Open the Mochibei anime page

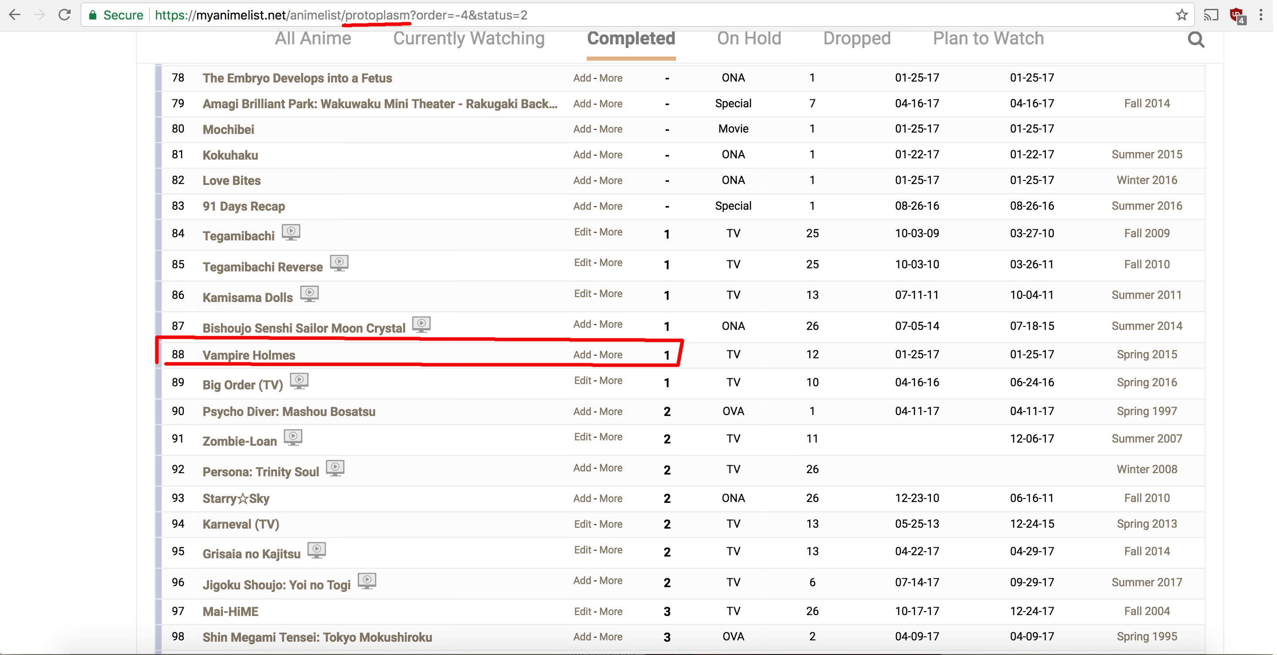(x=228, y=130)
